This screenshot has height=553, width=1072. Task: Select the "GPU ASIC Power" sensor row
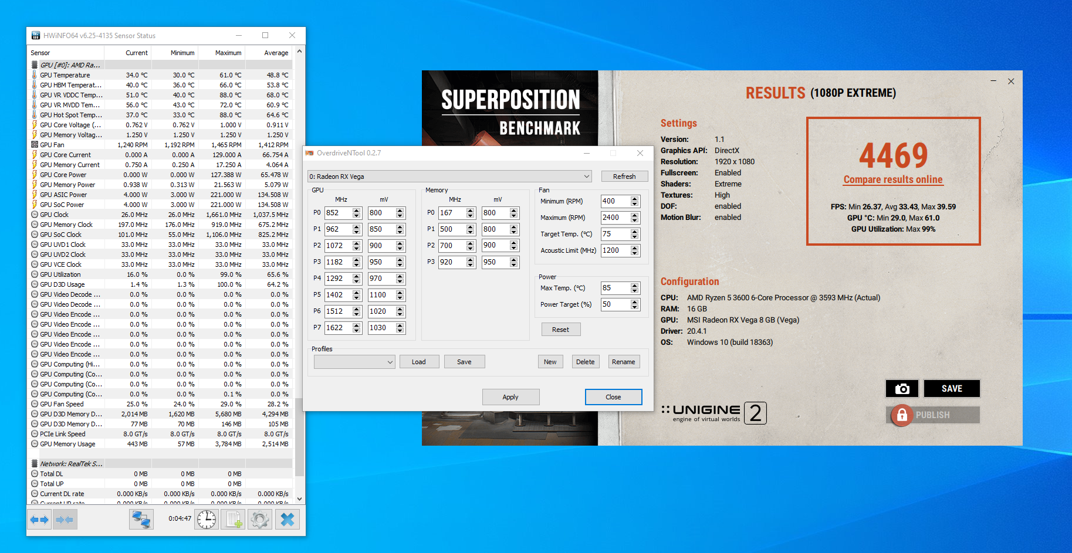tap(161, 195)
